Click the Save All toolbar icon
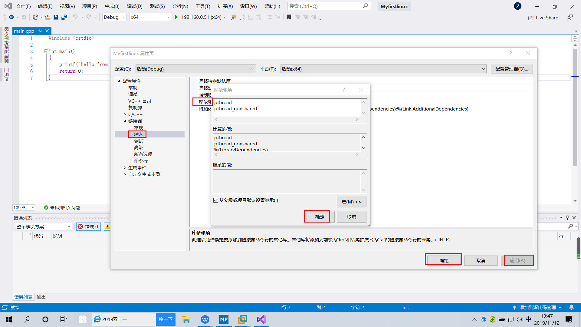This screenshot has width=581, height=327. pyautogui.click(x=64, y=17)
